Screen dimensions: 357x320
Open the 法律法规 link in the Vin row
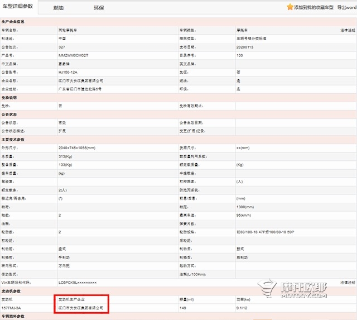[348, 283]
